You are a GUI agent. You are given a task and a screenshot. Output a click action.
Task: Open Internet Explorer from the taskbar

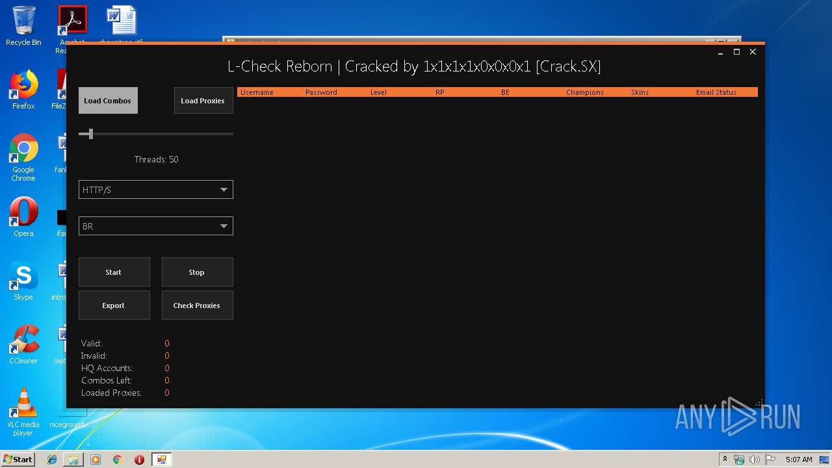point(52,460)
